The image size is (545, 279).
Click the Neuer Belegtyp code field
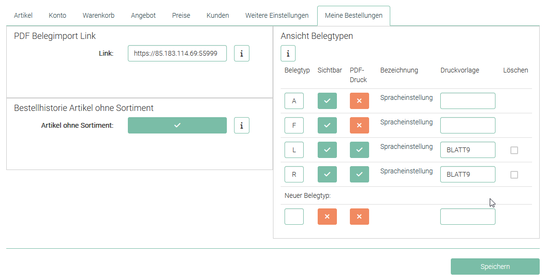coord(294,217)
